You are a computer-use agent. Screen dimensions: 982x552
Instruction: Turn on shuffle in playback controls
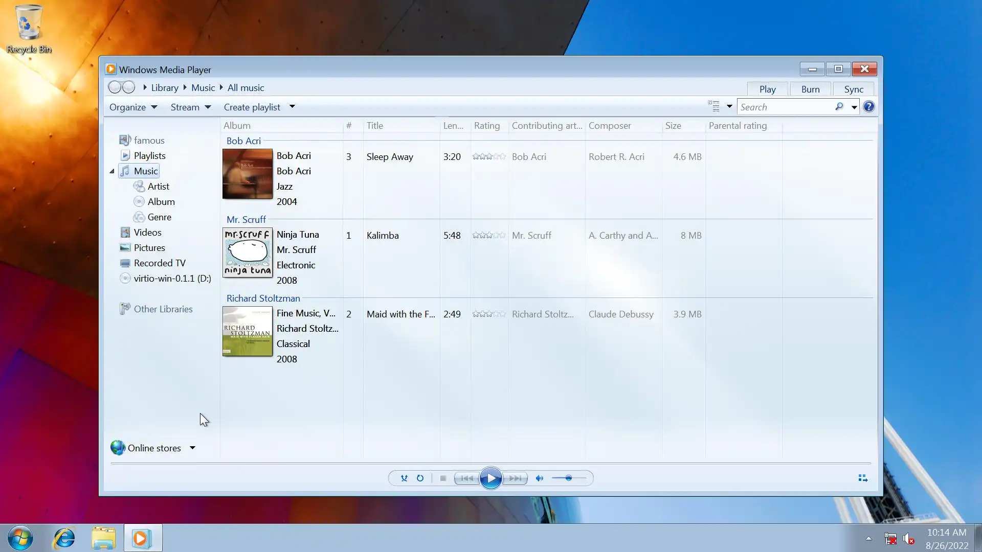tap(404, 478)
